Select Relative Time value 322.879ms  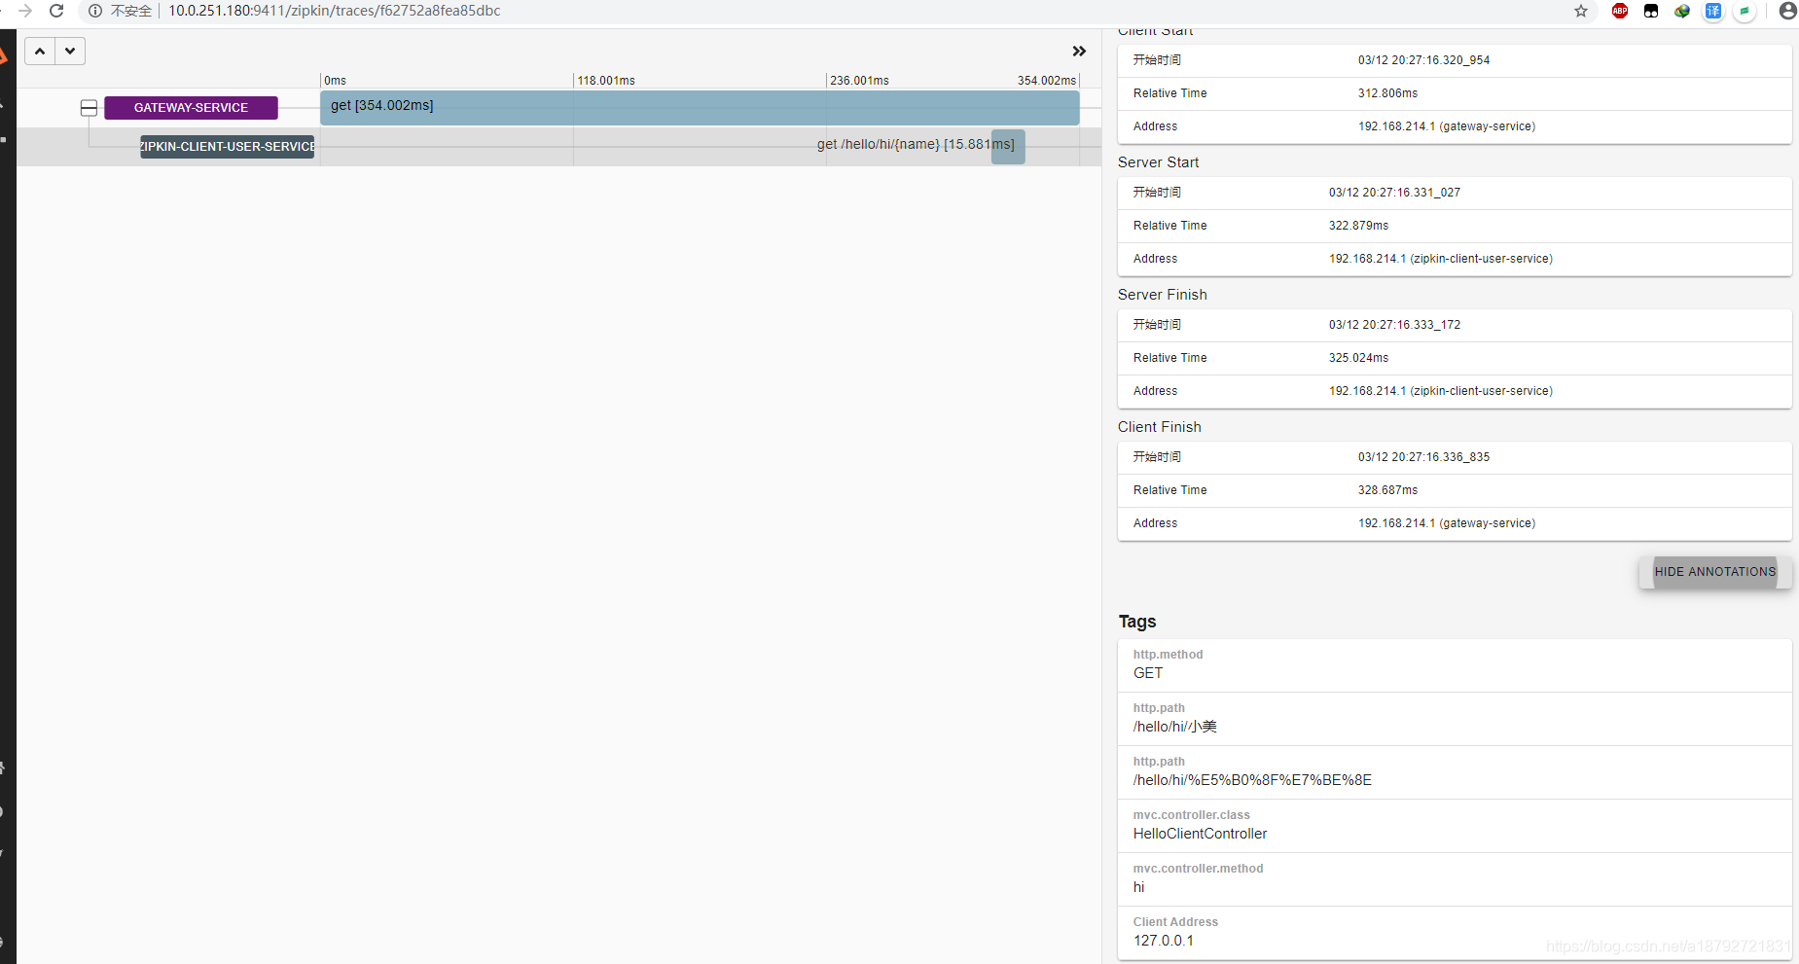coord(1358,226)
